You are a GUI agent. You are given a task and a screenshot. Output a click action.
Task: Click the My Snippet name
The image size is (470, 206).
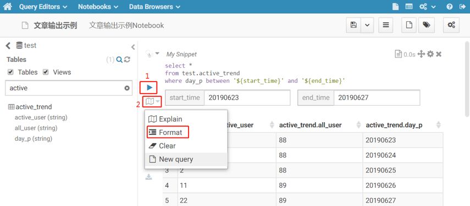[181, 54]
